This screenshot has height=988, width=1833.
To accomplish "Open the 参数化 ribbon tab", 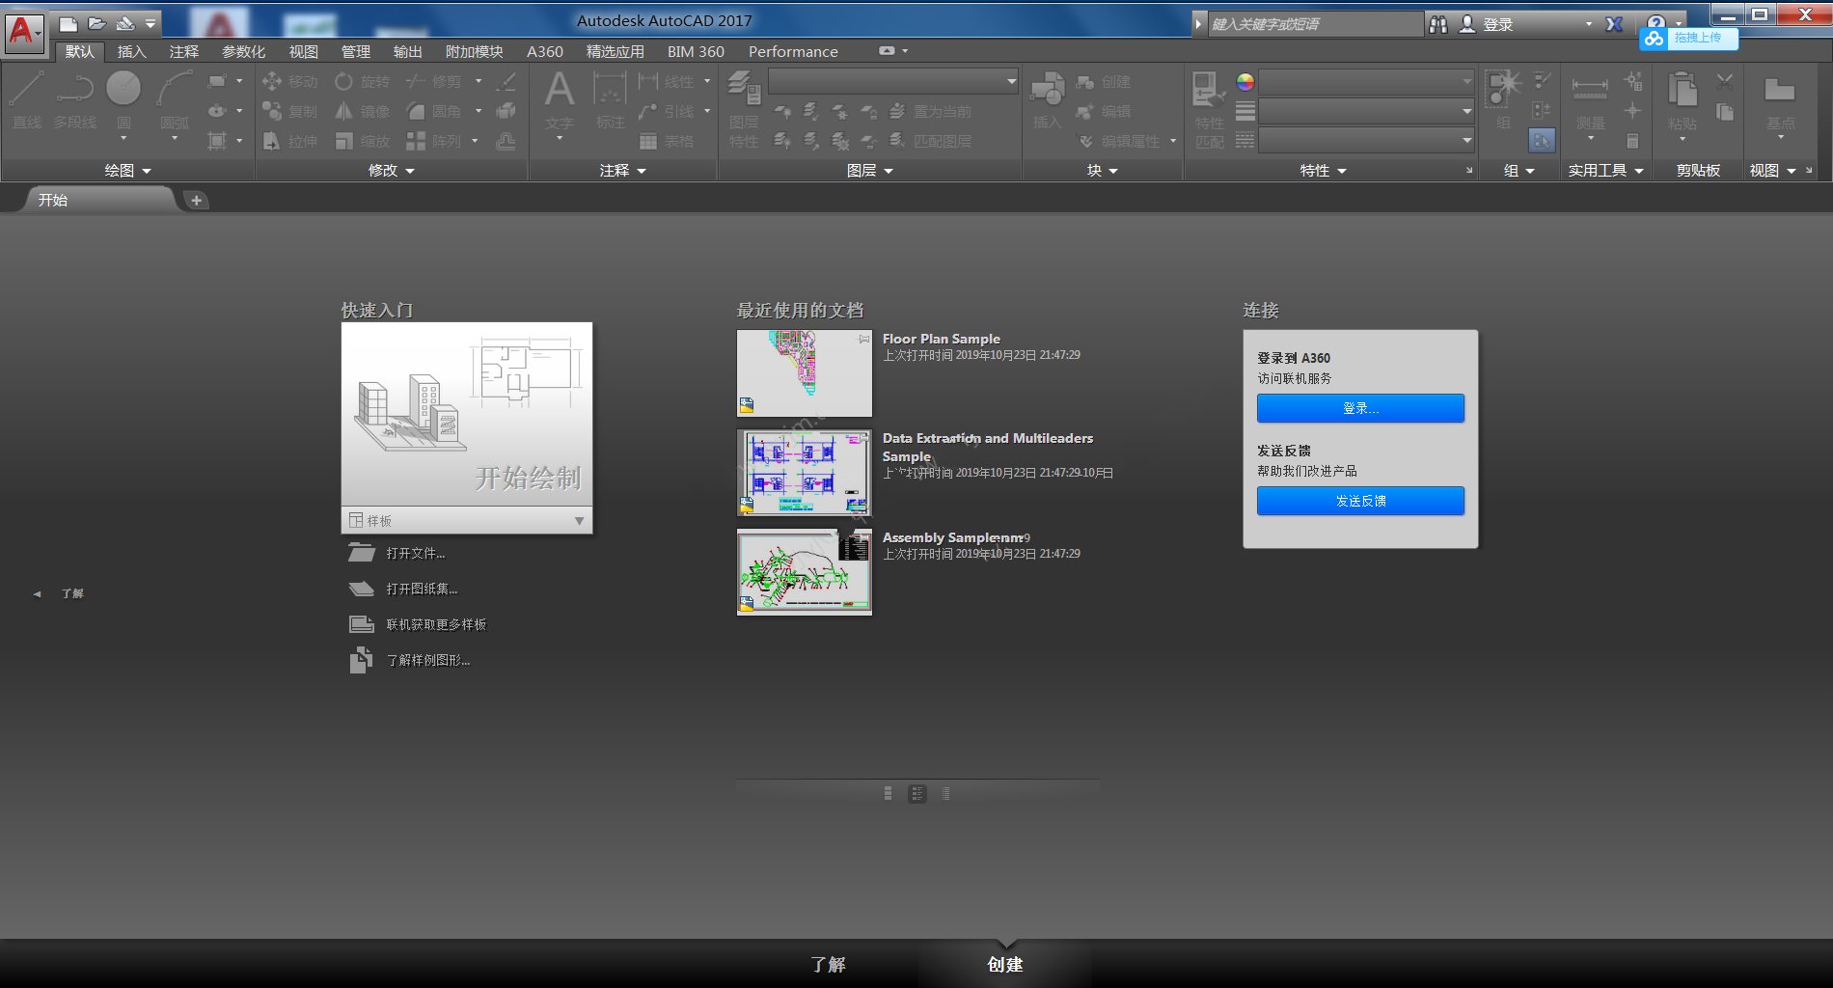I will click(x=243, y=51).
